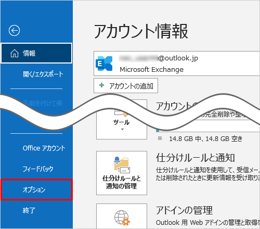Click the Microsoft Exchange label
The image size is (260, 229).
pyautogui.click(x=151, y=70)
